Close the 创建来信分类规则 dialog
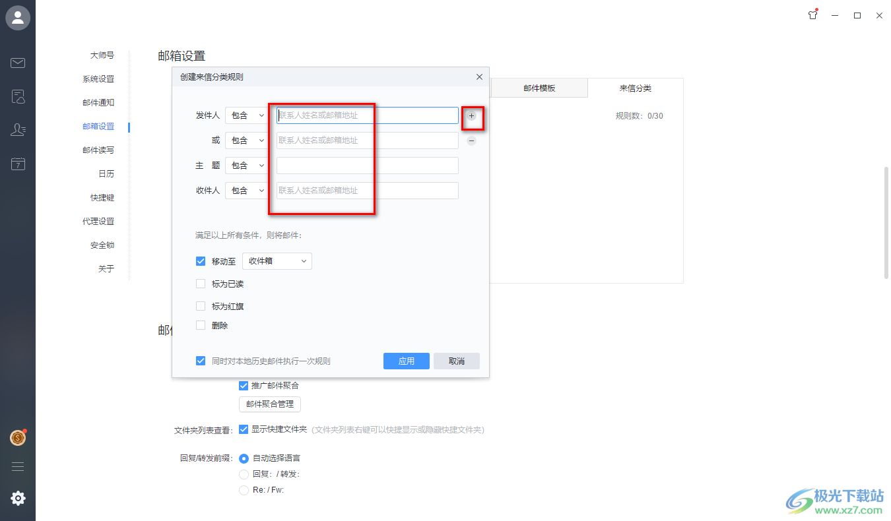Viewport: 891px width, 521px height. coord(479,77)
